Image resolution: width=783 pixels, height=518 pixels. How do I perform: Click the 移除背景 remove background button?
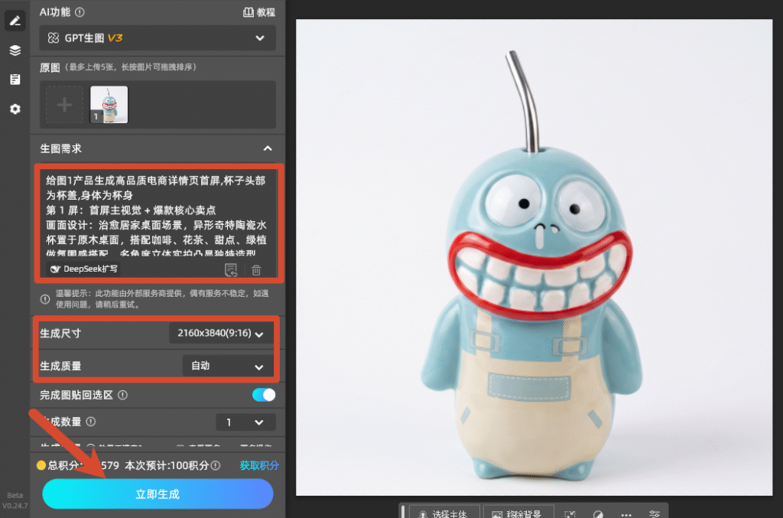[x=518, y=513]
